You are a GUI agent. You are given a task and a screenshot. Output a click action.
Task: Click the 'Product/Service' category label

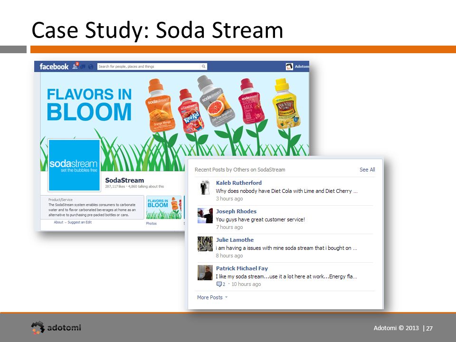[60, 199]
